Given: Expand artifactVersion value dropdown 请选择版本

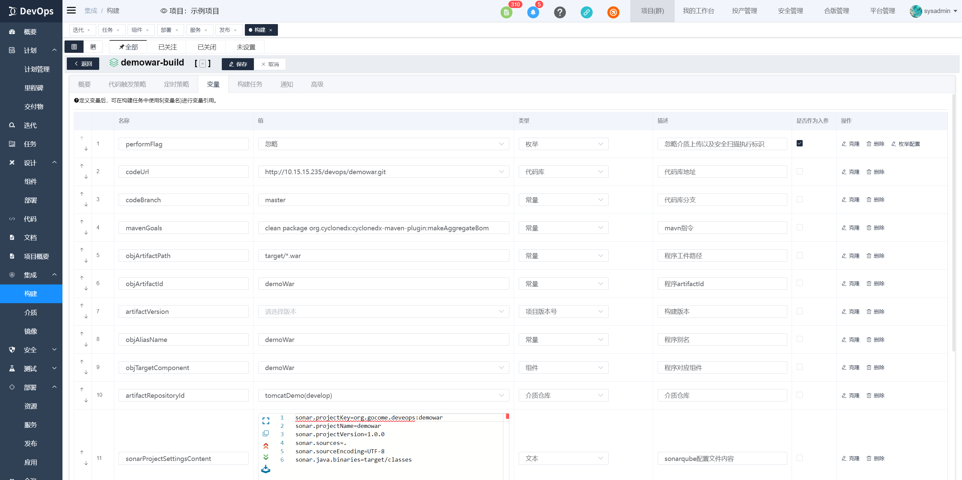Looking at the screenshot, I should click(x=383, y=312).
